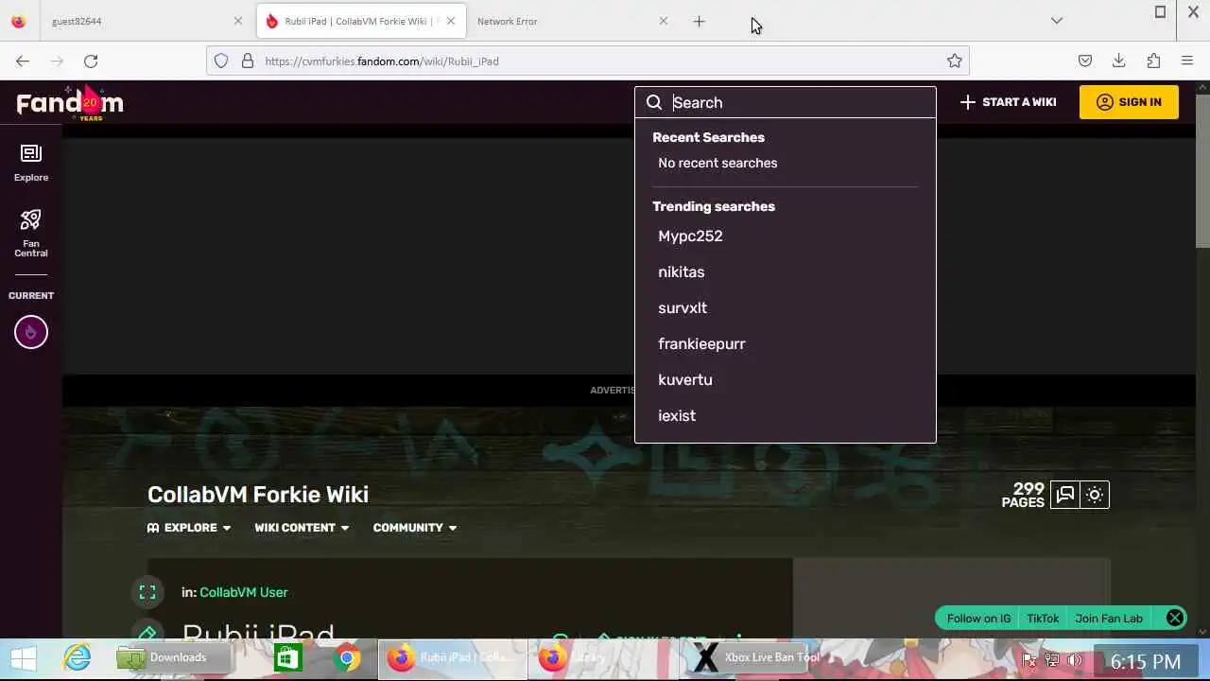Open a new browser tab

(699, 21)
